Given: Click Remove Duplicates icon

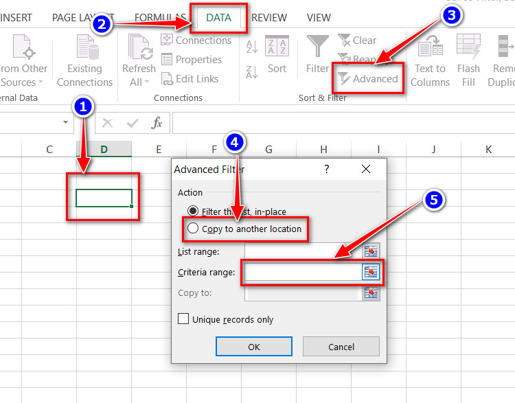Looking at the screenshot, I should [506, 46].
